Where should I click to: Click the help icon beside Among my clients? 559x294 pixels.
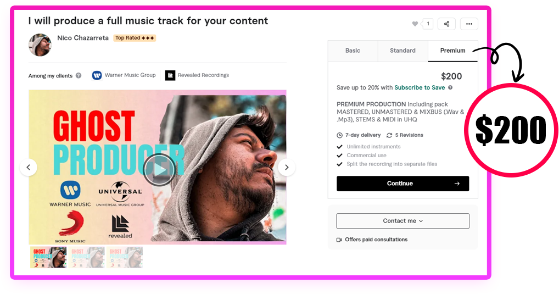coord(79,76)
